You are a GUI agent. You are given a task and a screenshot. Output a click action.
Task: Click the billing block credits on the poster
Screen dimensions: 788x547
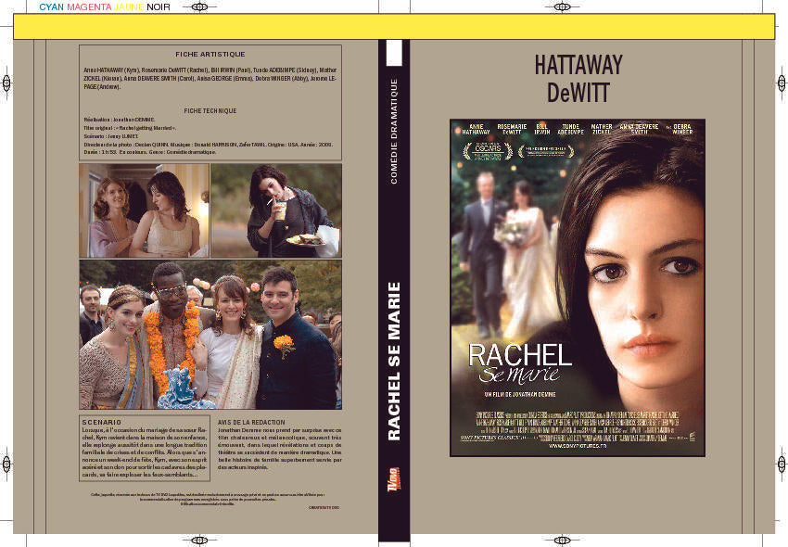click(x=578, y=426)
